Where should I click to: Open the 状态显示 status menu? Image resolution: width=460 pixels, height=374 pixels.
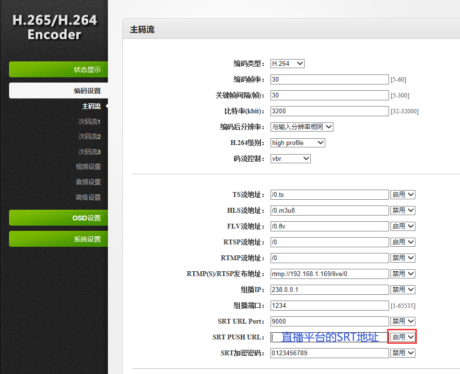(x=59, y=70)
